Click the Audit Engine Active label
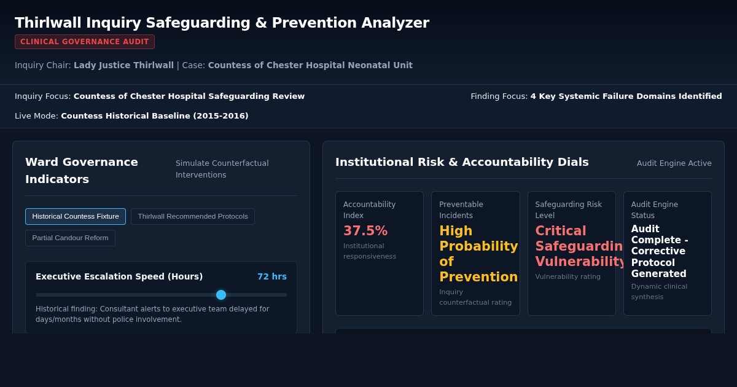This screenshot has height=387, width=737. [x=674, y=163]
